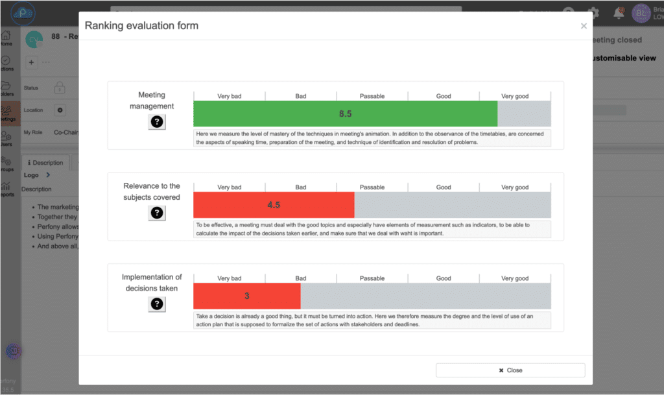Screen dimensions: 664x395
Task: Dismiss the dialog with the X button
Action: click(x=584, y=26)
